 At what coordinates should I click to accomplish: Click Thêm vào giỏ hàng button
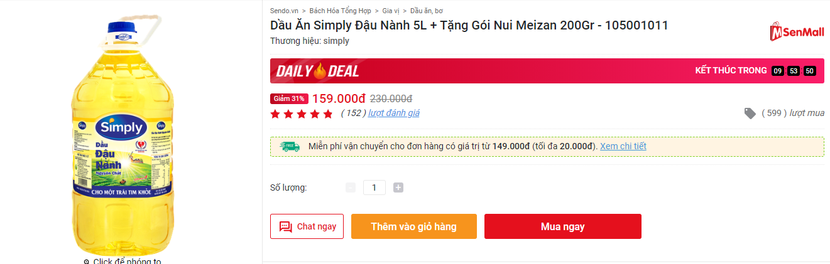(x=414, y=226)
